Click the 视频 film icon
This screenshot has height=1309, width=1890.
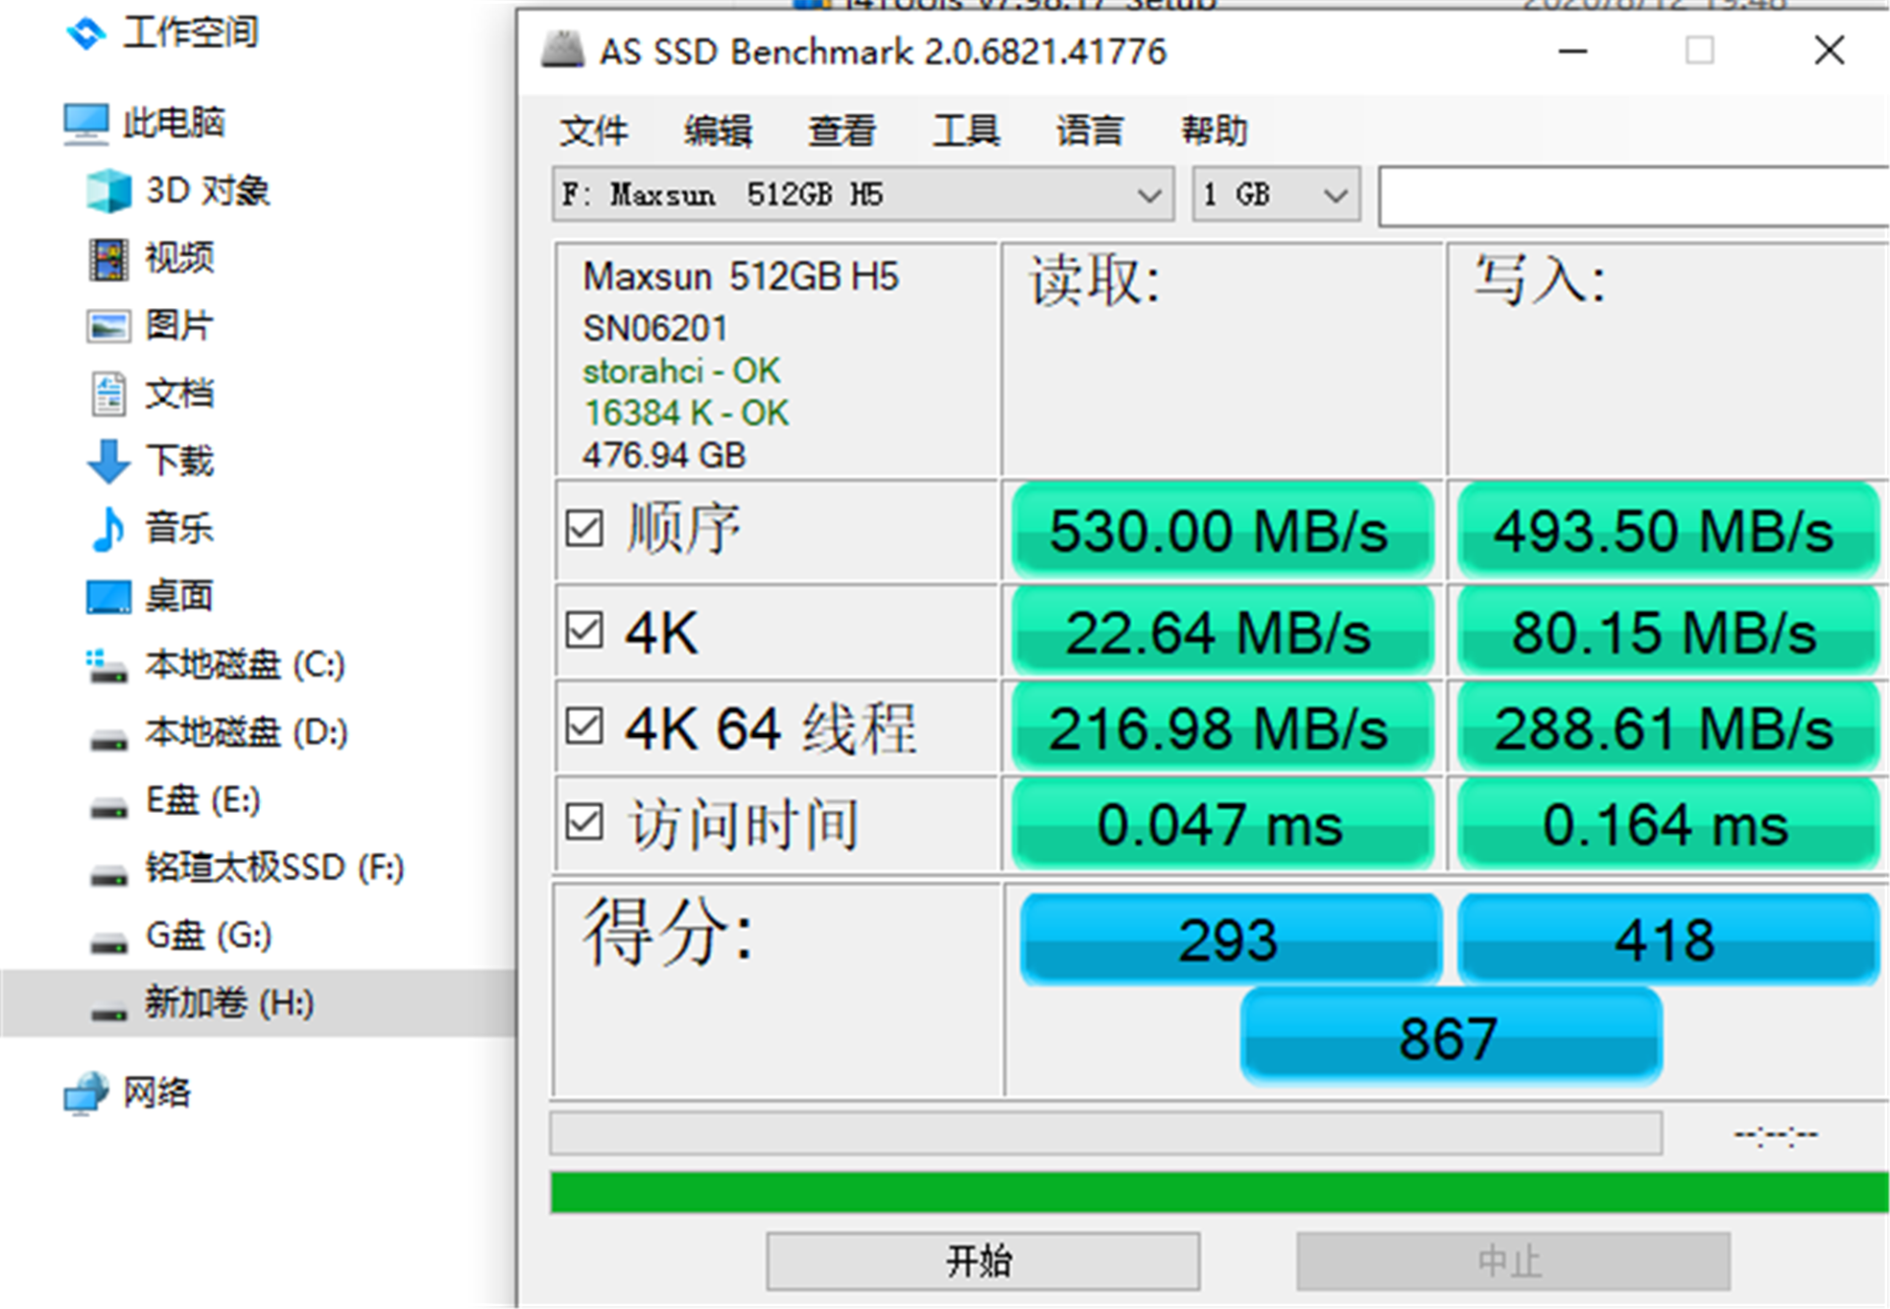(x=108, y=259)
